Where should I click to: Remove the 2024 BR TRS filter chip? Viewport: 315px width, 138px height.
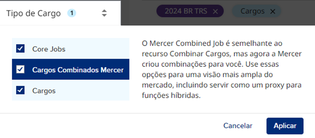[215, 12]
